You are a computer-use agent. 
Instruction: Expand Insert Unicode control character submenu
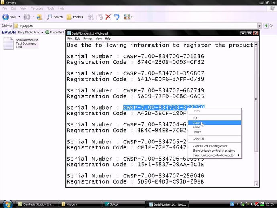(x=239, y=155)
